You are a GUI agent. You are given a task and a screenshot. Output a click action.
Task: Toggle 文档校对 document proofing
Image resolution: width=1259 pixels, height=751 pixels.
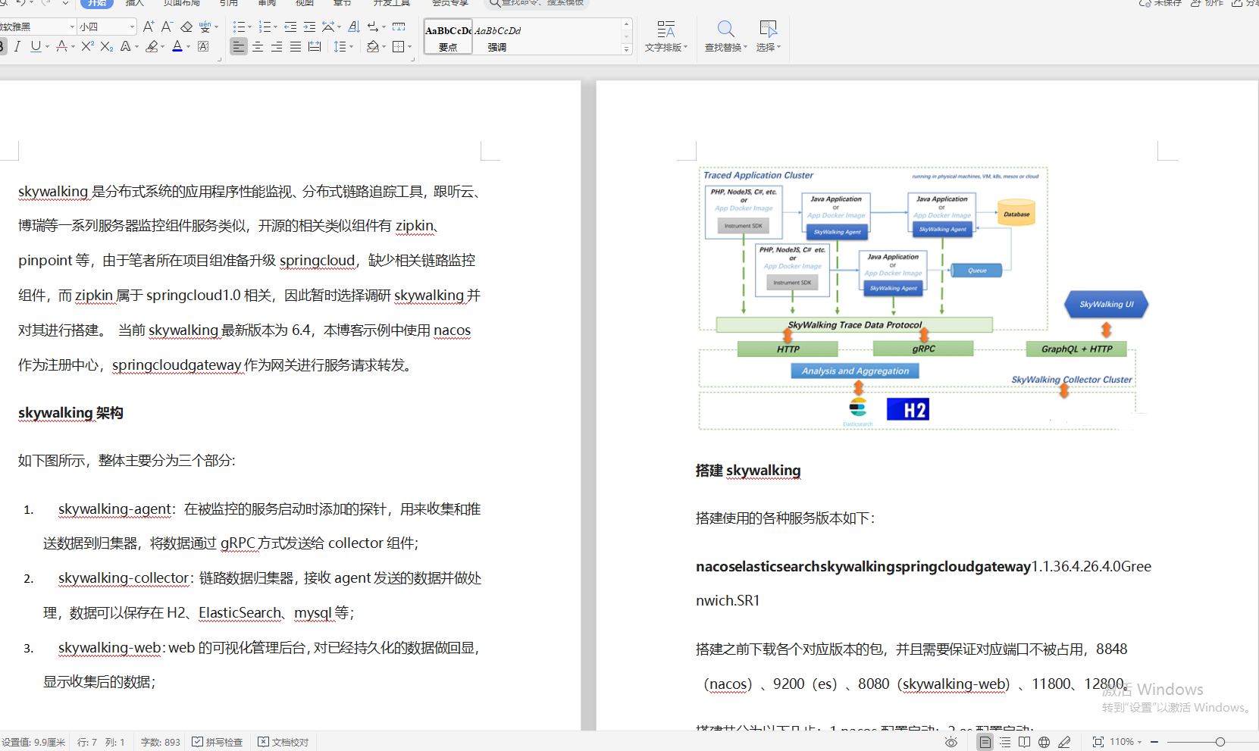tap(283, 742)
